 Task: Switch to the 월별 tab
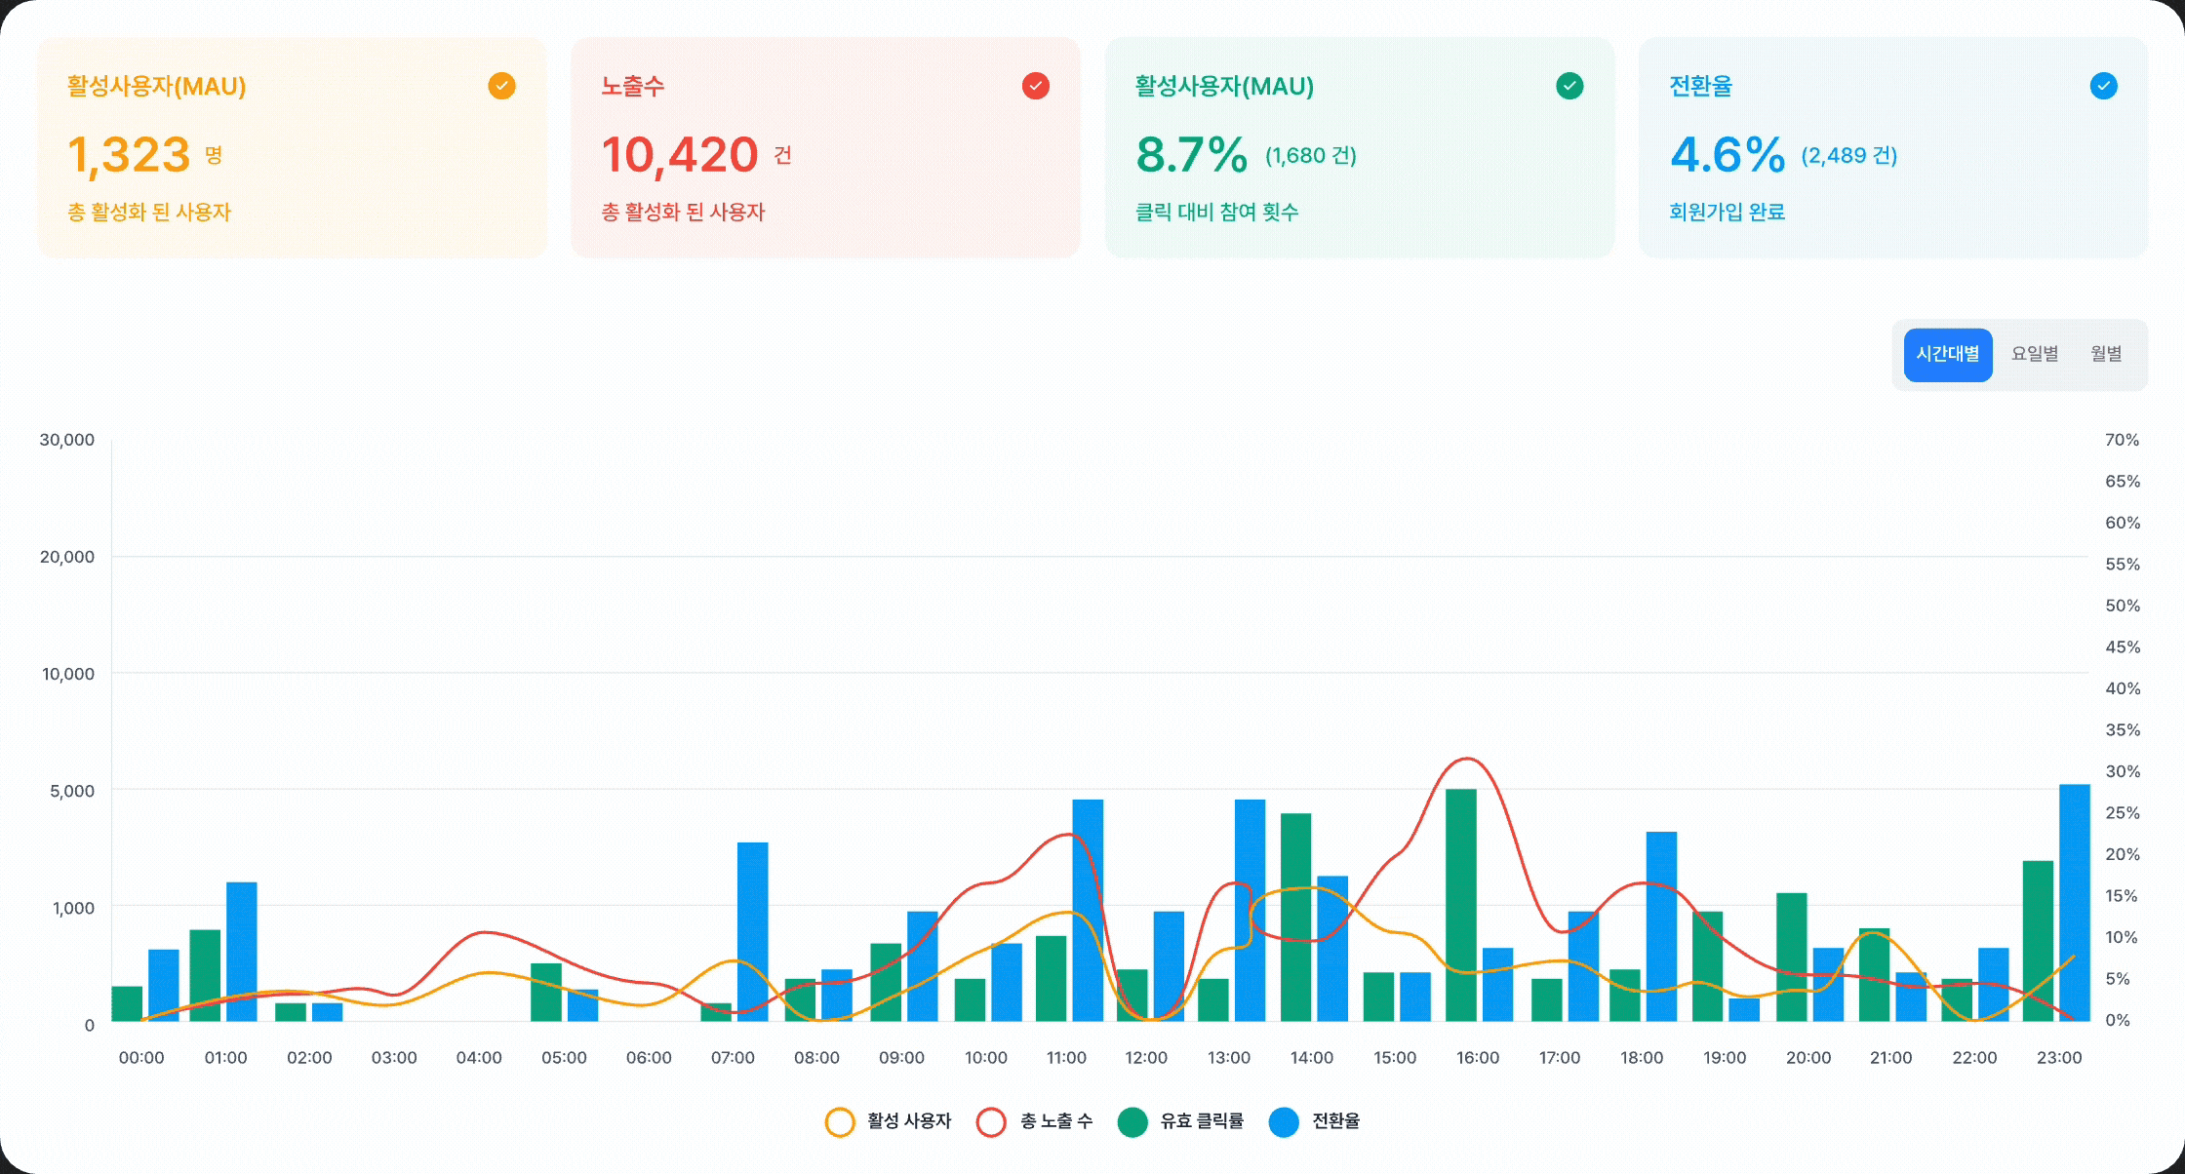point(2106,354)
